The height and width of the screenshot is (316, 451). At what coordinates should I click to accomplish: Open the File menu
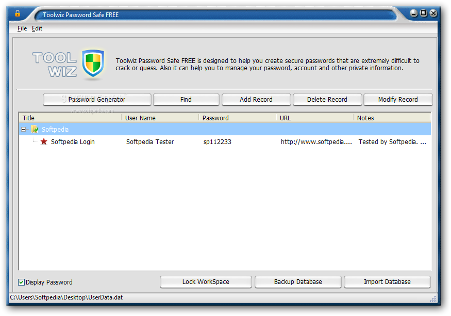22,28
